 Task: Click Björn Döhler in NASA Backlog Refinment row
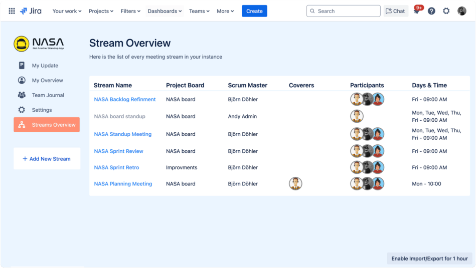[x=243, y=99]
